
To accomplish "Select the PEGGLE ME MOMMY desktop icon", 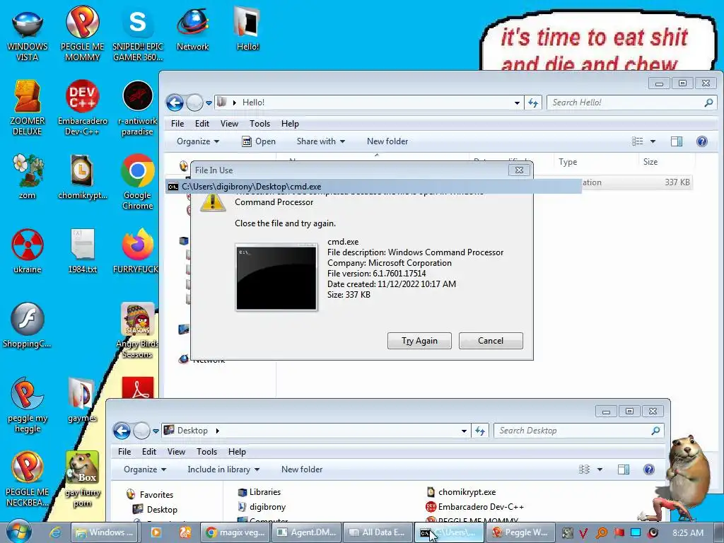I will 82,33.
